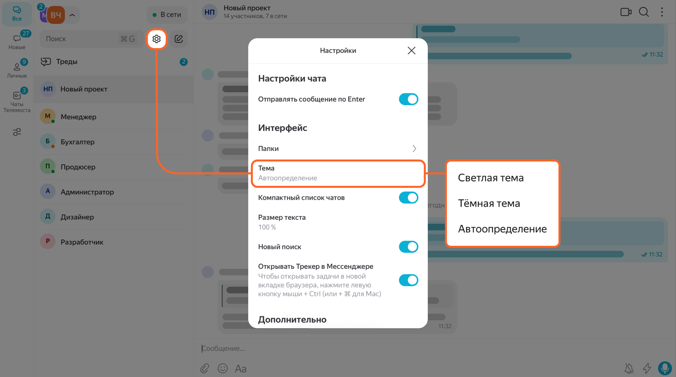Screen dimensions: 676x377
Task: Toggle send message by Enter switch
Action: [408, 99]
